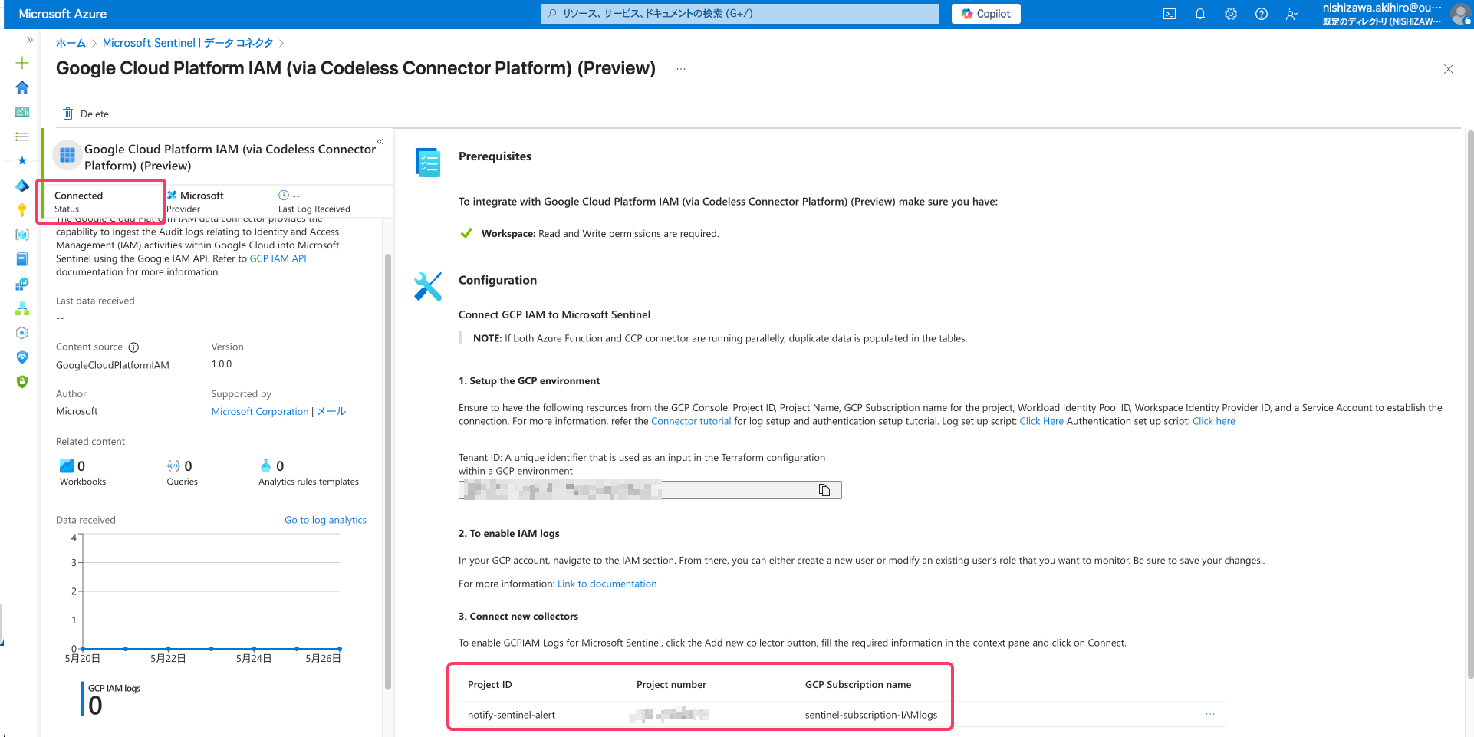Click the Delete button
This screenshot has height=737, width=1474.
(x=86, y=114)
